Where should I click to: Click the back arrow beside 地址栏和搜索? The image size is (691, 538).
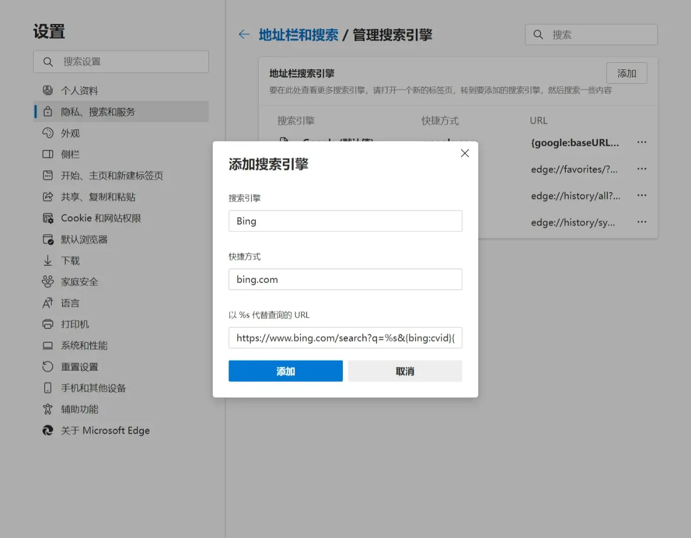pyautogui.click(x=244, y=34)
